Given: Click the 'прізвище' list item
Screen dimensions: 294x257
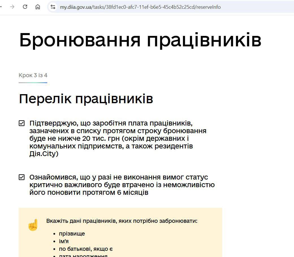Looking at the screenshot, I should [72, 234].
